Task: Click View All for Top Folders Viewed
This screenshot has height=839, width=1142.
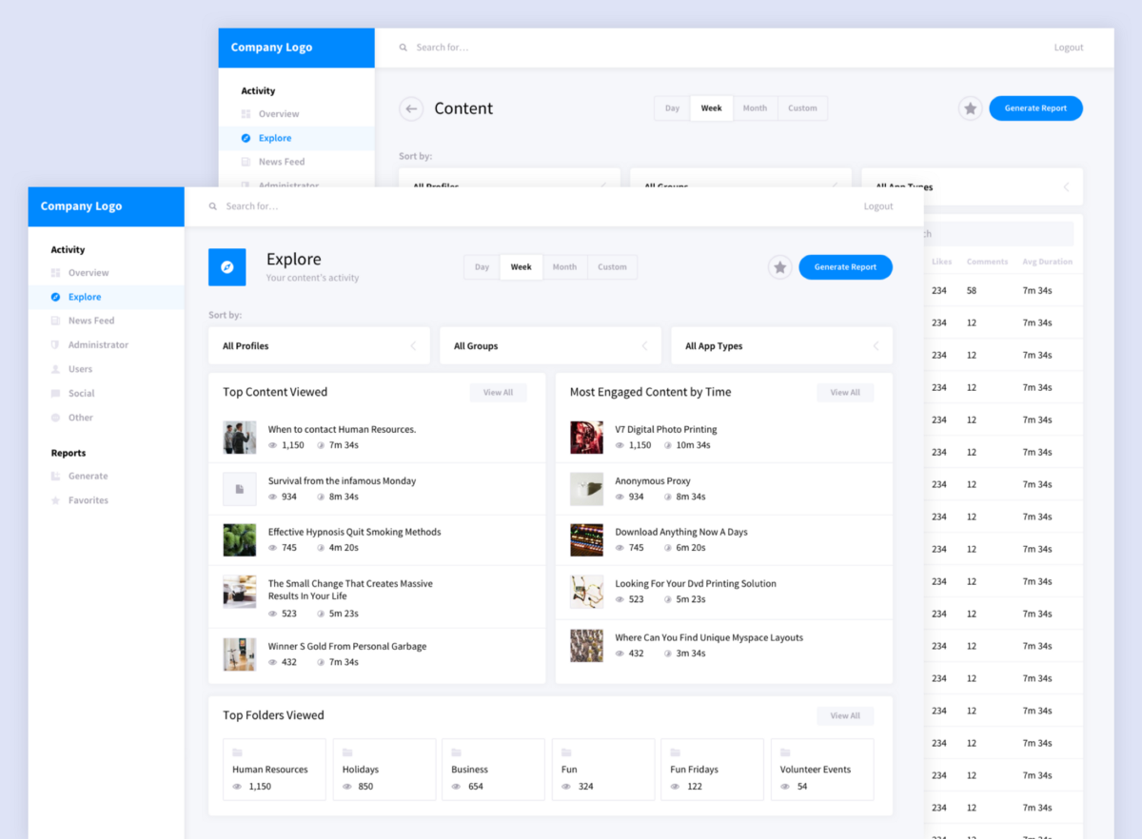Action: pos(845,716)
